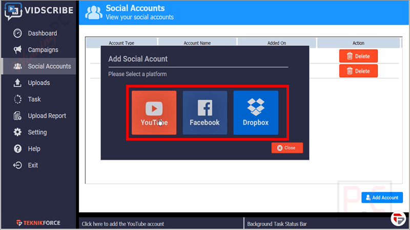410x230 pixels.
Task: Click the Account Name column header
Action: (x=197, y=43)
